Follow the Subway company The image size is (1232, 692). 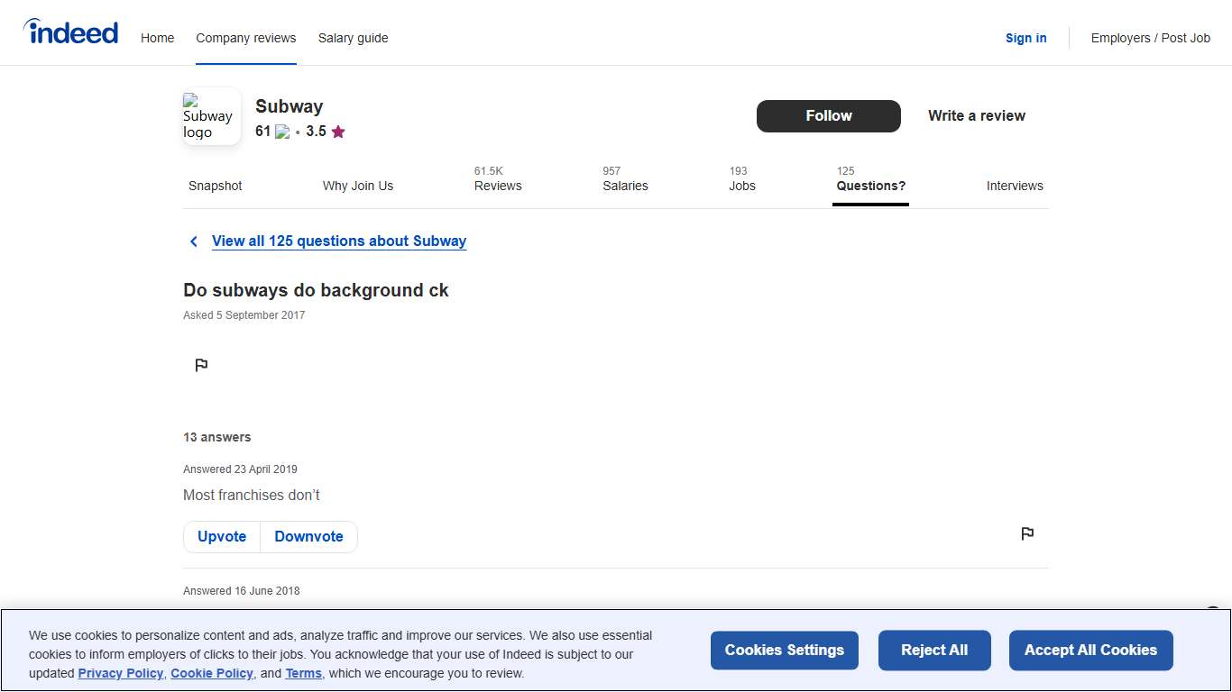(828, 115)
